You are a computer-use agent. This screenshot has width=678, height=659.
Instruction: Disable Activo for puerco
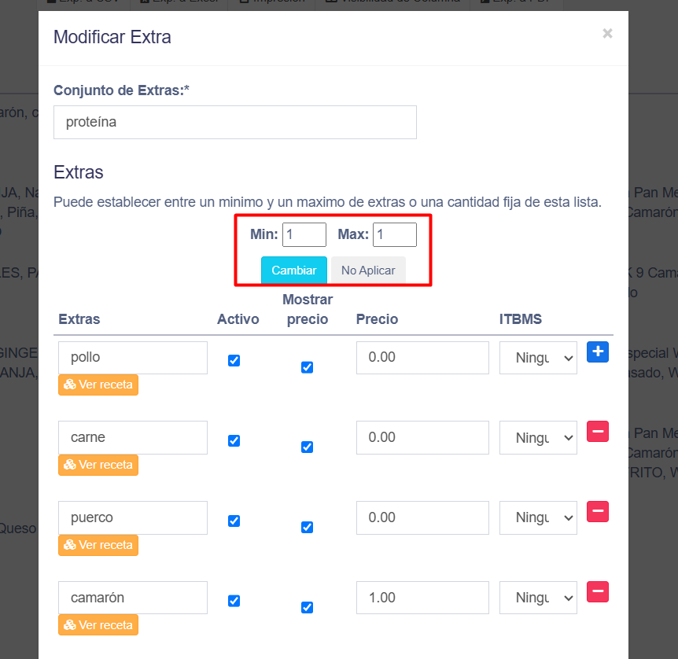(x=234, y=521)
